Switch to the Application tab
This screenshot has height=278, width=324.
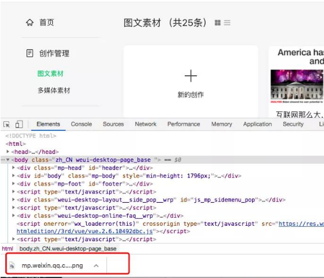tap(257, 124)
